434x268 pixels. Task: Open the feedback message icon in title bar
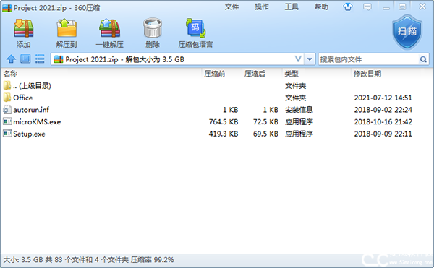click(x=367, y=7)
